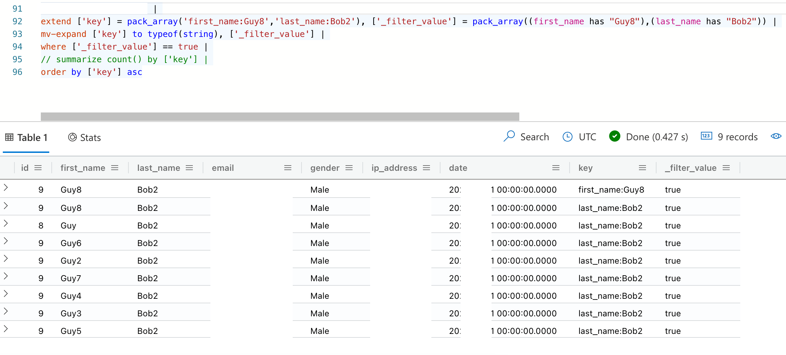Viewport: 786px width, 355px height.
Task: Open the key column menu icon
Action: (x=642, y=168)
